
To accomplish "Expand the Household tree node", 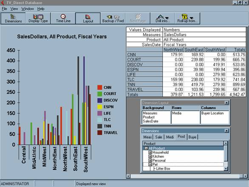I will [150, 152].
